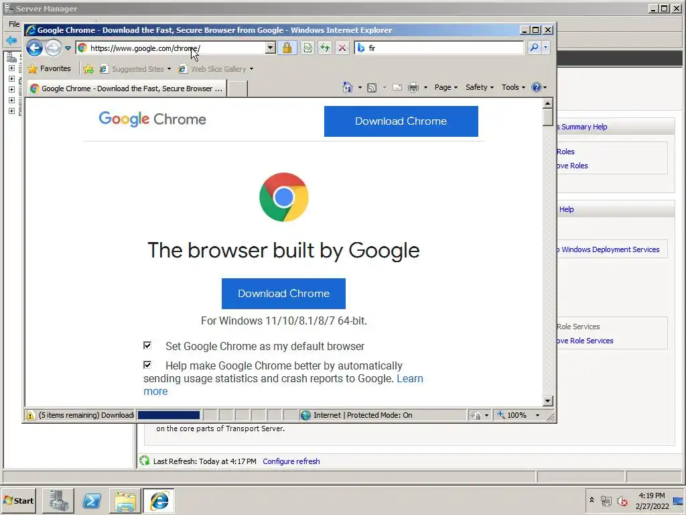Click the blue download progress bar
The image size is (686, 515).
click(169, 415)
